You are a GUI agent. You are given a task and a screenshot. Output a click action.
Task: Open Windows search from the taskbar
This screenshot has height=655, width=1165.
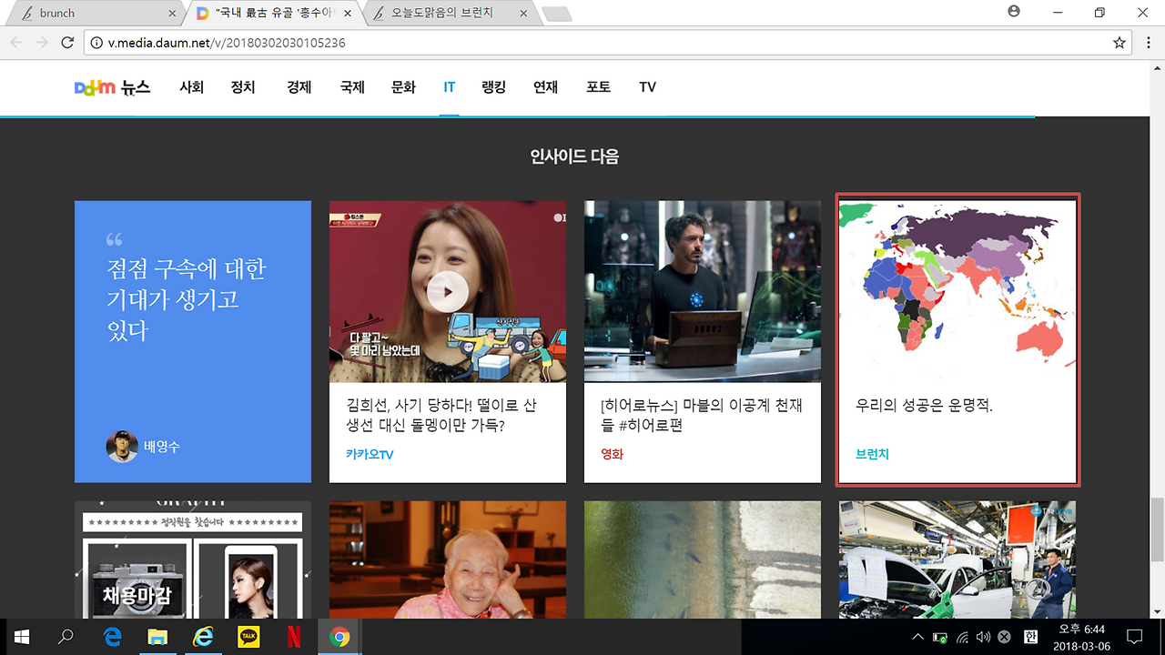point(66,637)
